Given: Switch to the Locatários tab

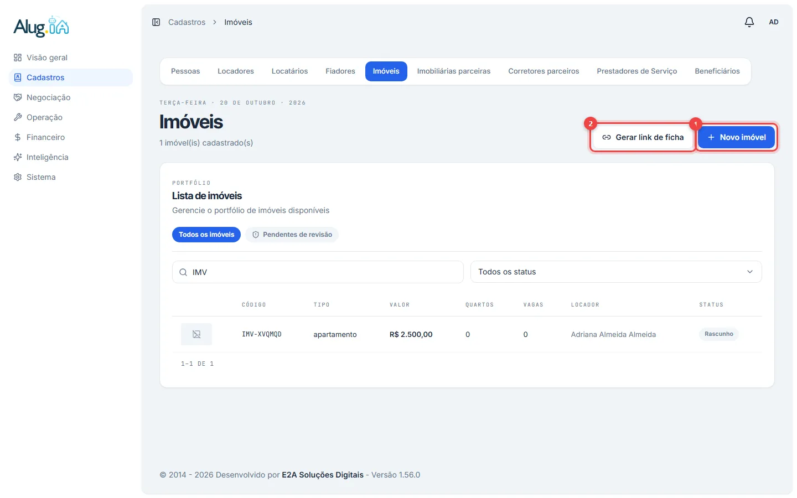Looking at the screenshot, I should click(x=289, y=71).
